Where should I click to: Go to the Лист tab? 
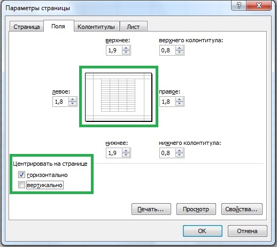click(134, 27)
